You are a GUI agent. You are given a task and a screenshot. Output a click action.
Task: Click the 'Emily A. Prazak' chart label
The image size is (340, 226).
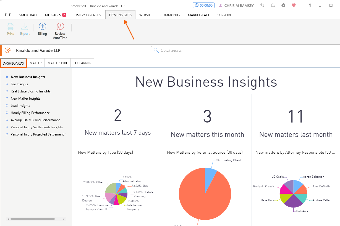pyautogui.click(x=263, y=186)
